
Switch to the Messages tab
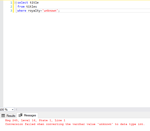27,115
